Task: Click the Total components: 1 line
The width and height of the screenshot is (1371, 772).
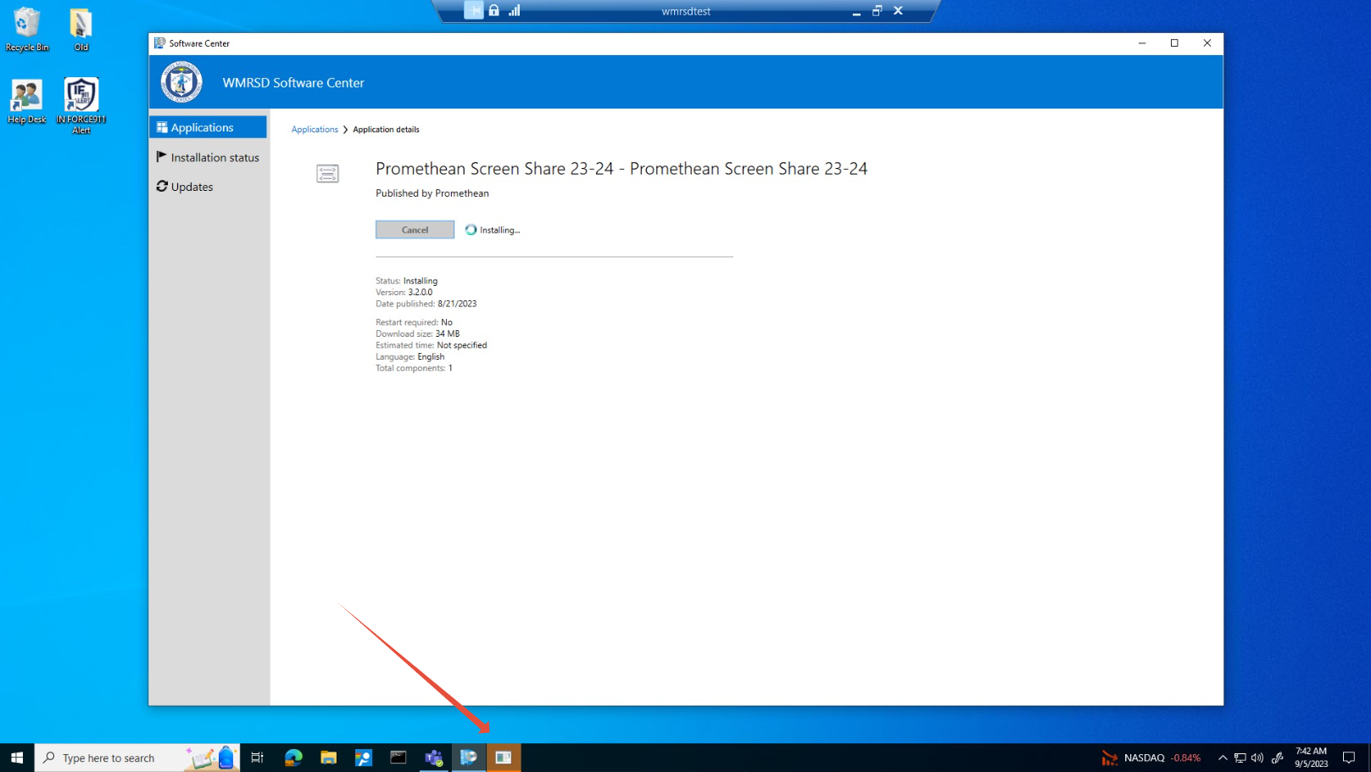Action: (414, 368)
